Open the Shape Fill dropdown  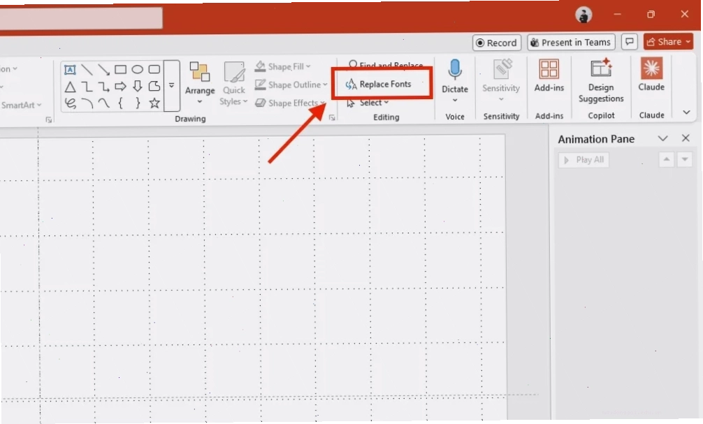[x=283, y=67]
